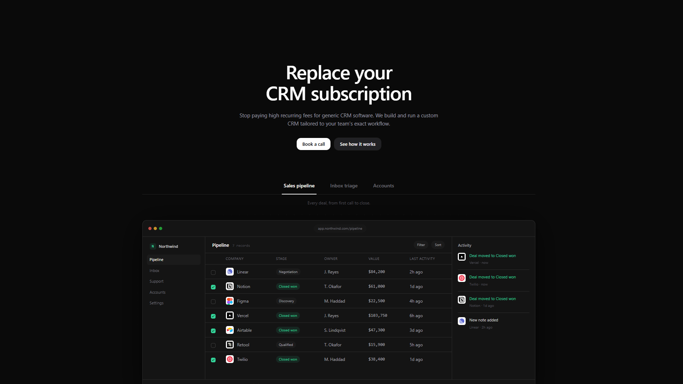Click the Retool logo icon
Screen dimensions: 683x384
(x=230, y=345)
